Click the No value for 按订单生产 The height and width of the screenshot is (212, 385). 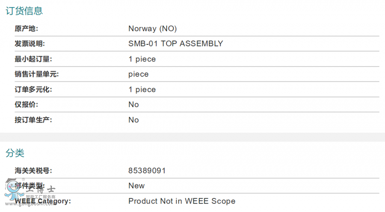(133, 120)
